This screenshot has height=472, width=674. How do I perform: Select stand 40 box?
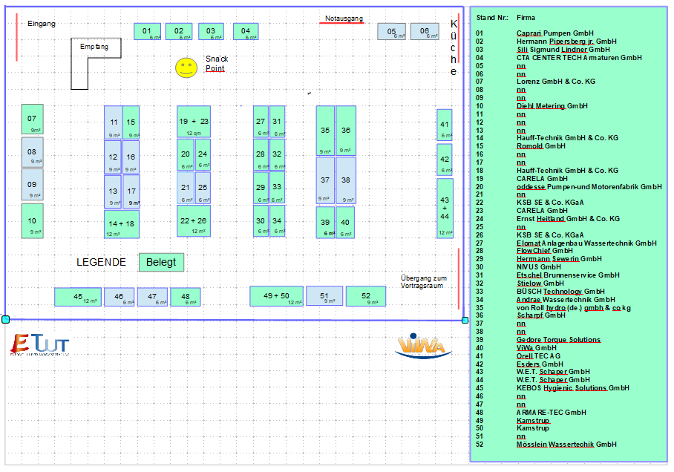pyautogui.click(x=345, y=222)
